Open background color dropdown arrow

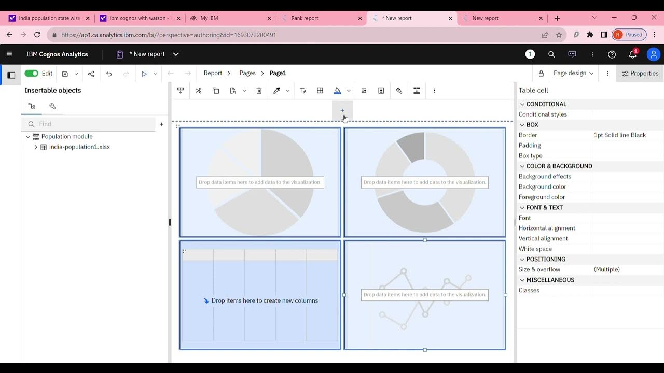349,91
